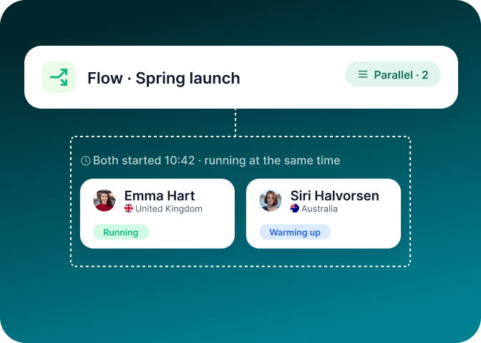Click the Parallel · 2 badge
This screenshot has height=343, width=481.
point(393,74)
